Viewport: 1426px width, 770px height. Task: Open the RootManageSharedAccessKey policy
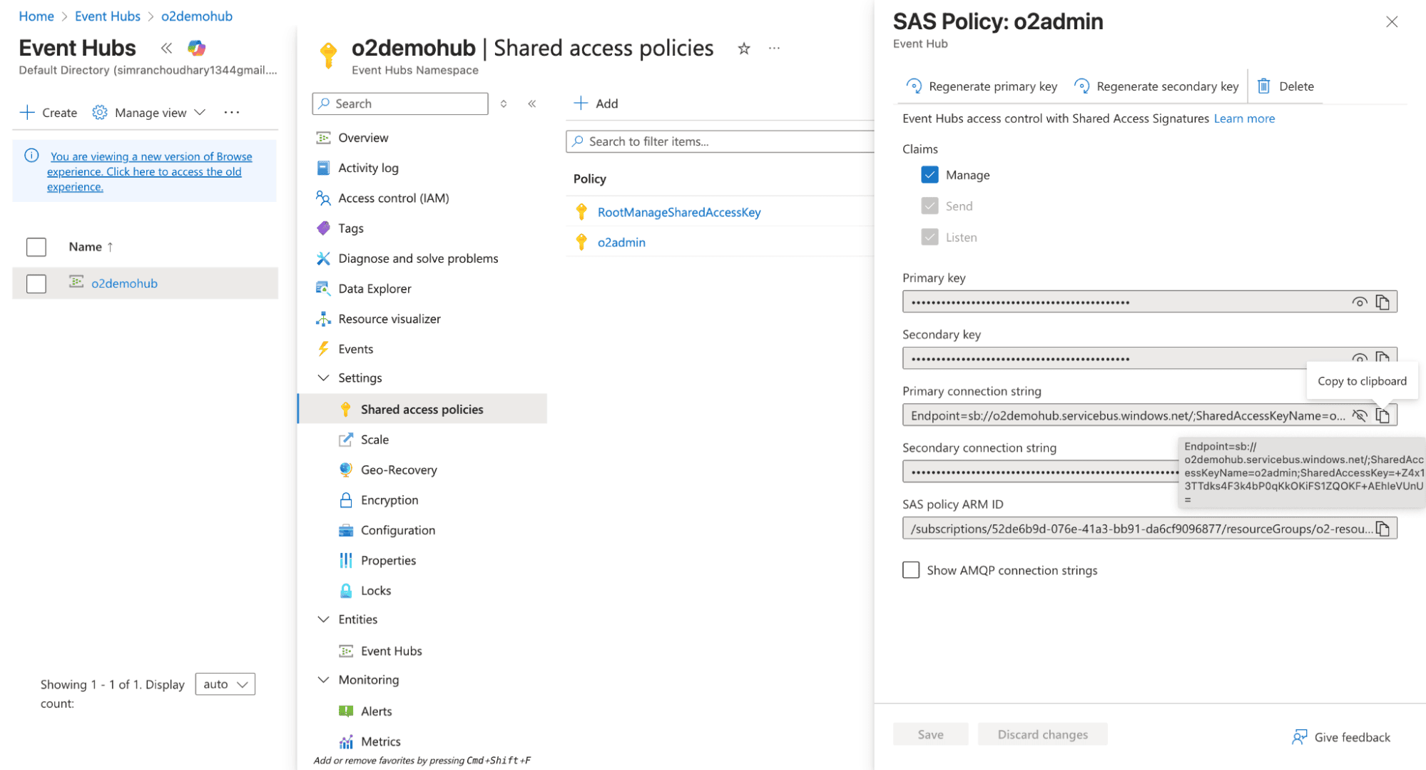[x=678, y=213]
